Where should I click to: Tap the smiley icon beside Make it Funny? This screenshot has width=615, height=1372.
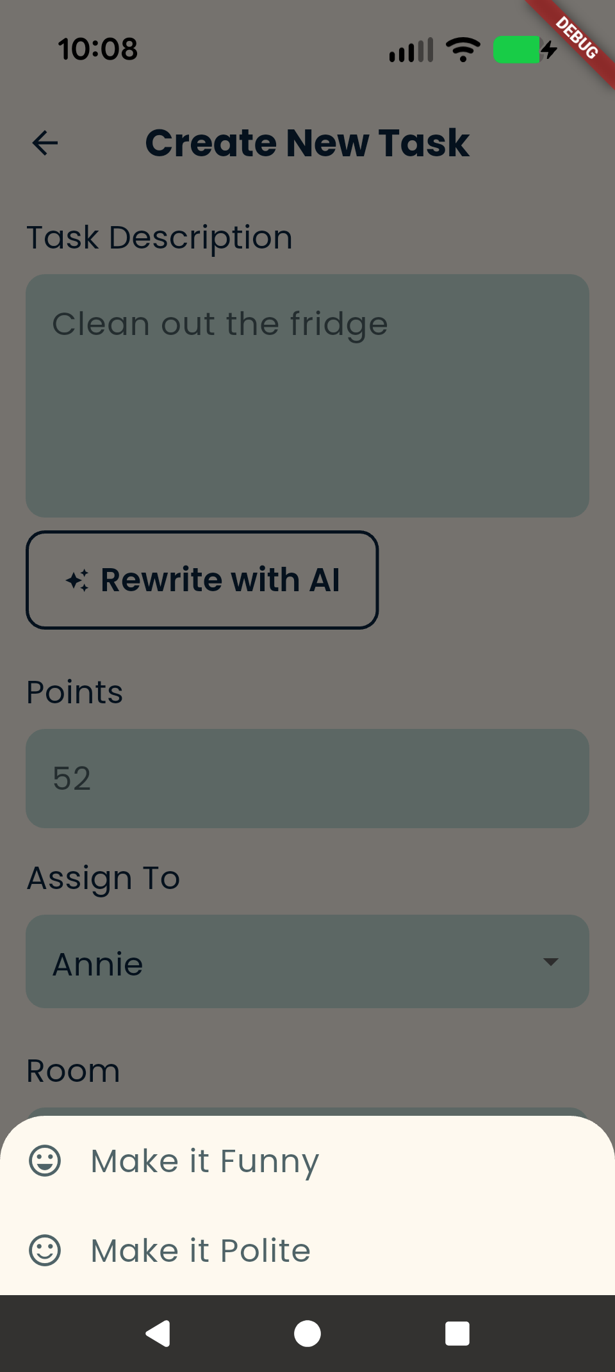click(46, 1160)
